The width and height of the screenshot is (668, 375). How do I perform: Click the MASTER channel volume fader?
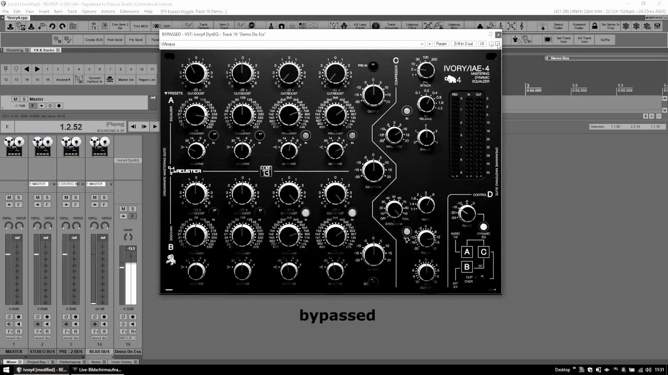pos(8,254)
